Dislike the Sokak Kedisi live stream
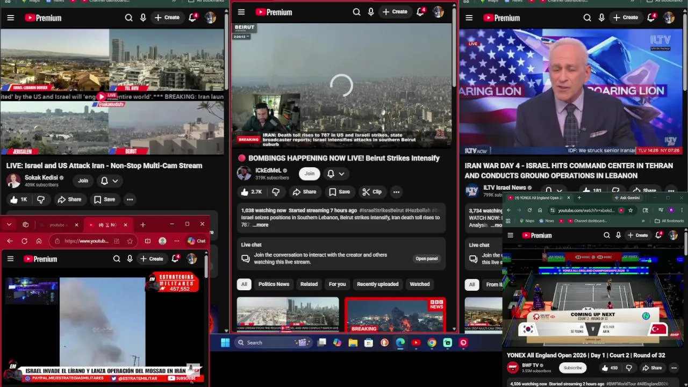Screen dimensions: 688x387 41,199
